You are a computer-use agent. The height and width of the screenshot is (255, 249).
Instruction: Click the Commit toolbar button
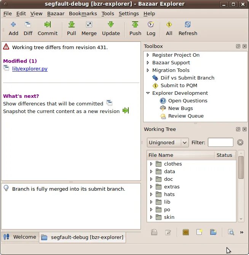tap(48, 29)
